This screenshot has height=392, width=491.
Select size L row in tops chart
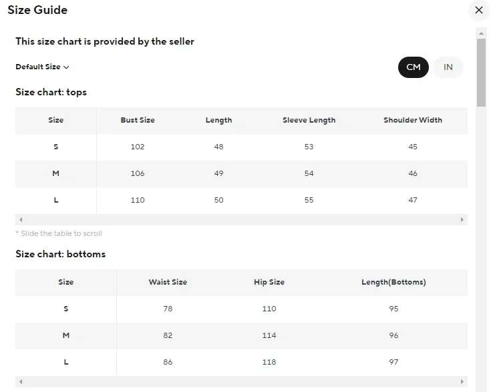pos(56,200)
